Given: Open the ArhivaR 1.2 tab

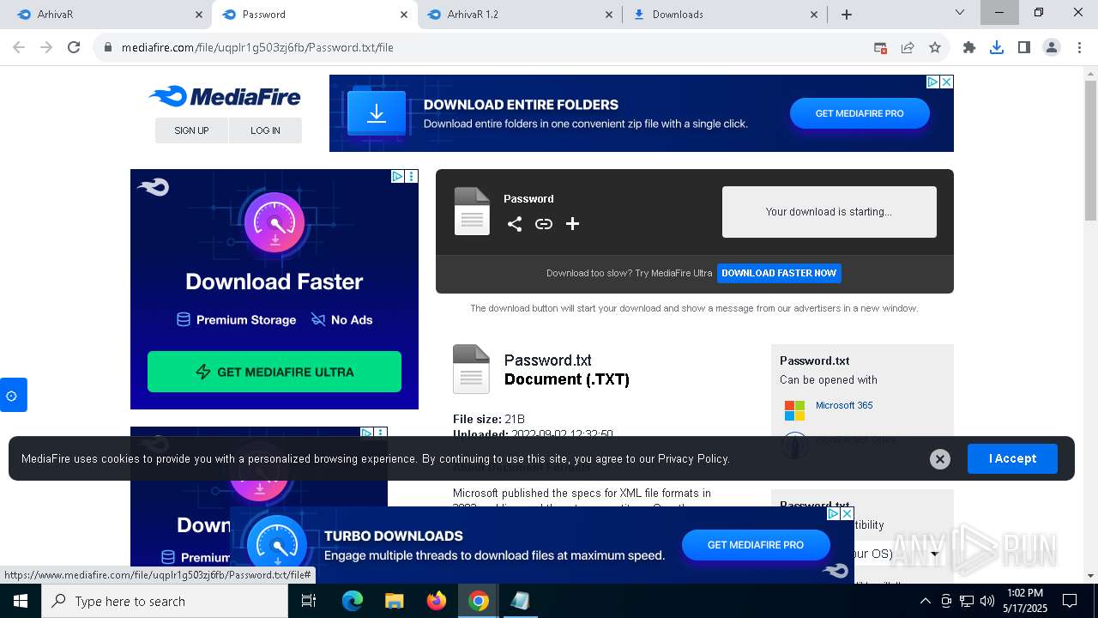Looking at the screenshot, I should (519, 14).
